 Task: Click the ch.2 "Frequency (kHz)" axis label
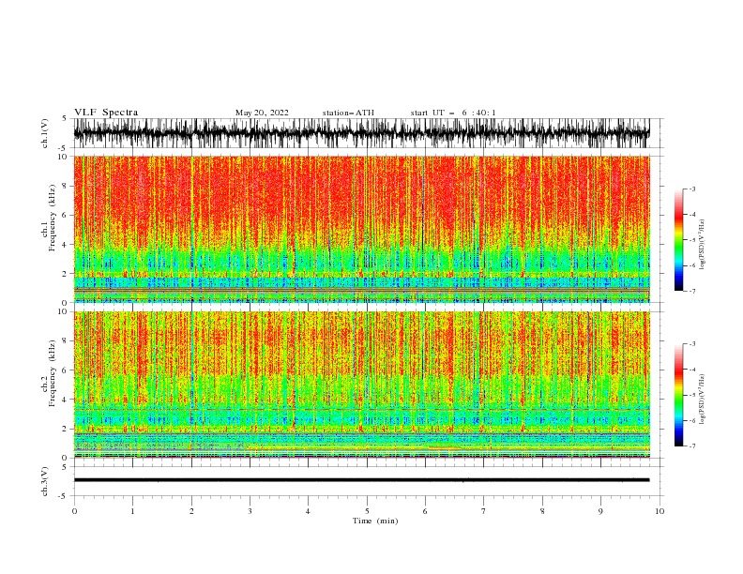(53, 373)
